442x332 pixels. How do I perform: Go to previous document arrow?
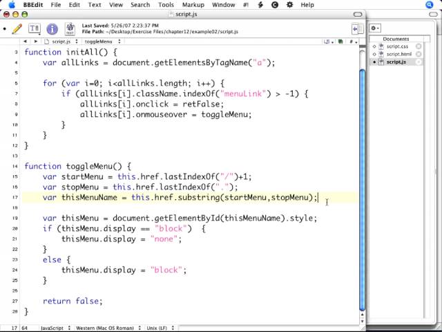[x=25, y=41]
